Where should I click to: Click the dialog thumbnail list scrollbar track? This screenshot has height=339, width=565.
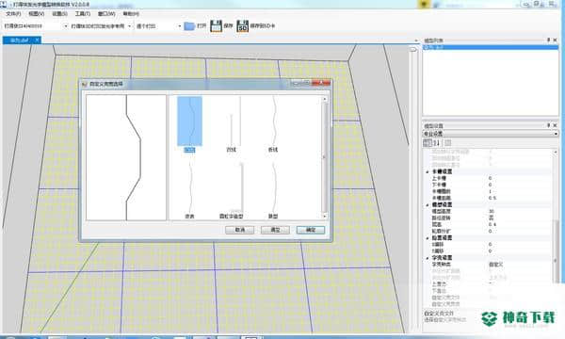coord(324,157)
